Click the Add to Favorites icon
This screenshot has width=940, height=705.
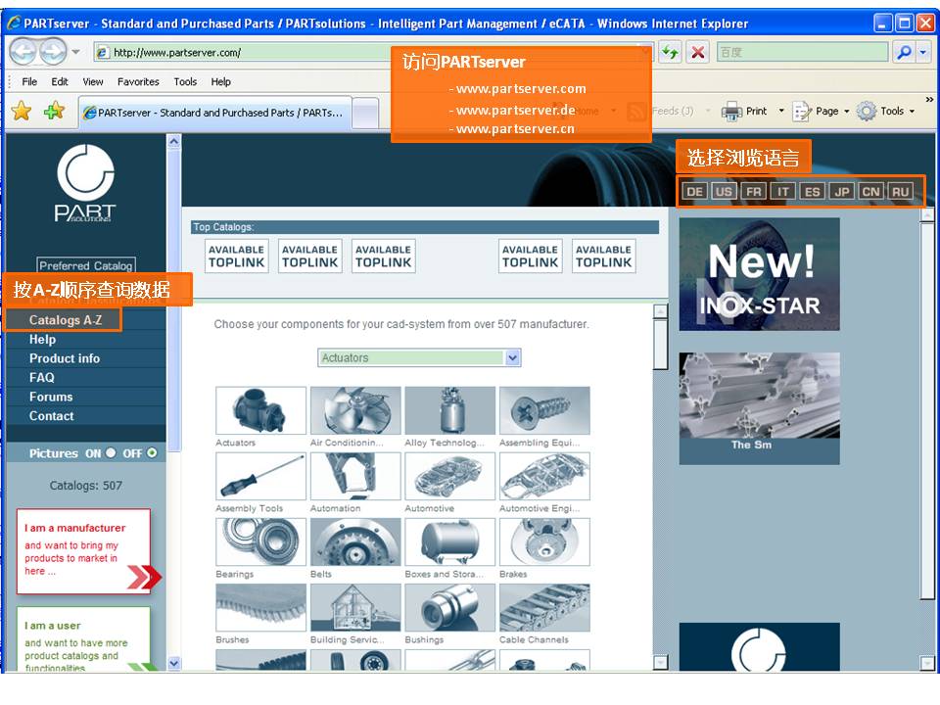pos(54,111)
